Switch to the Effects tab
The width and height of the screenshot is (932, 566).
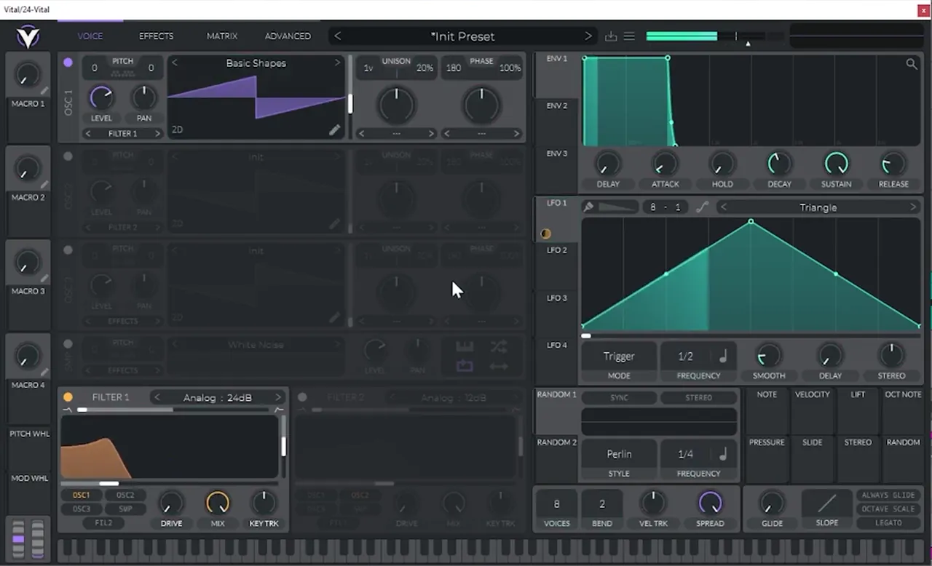point(157,36)
